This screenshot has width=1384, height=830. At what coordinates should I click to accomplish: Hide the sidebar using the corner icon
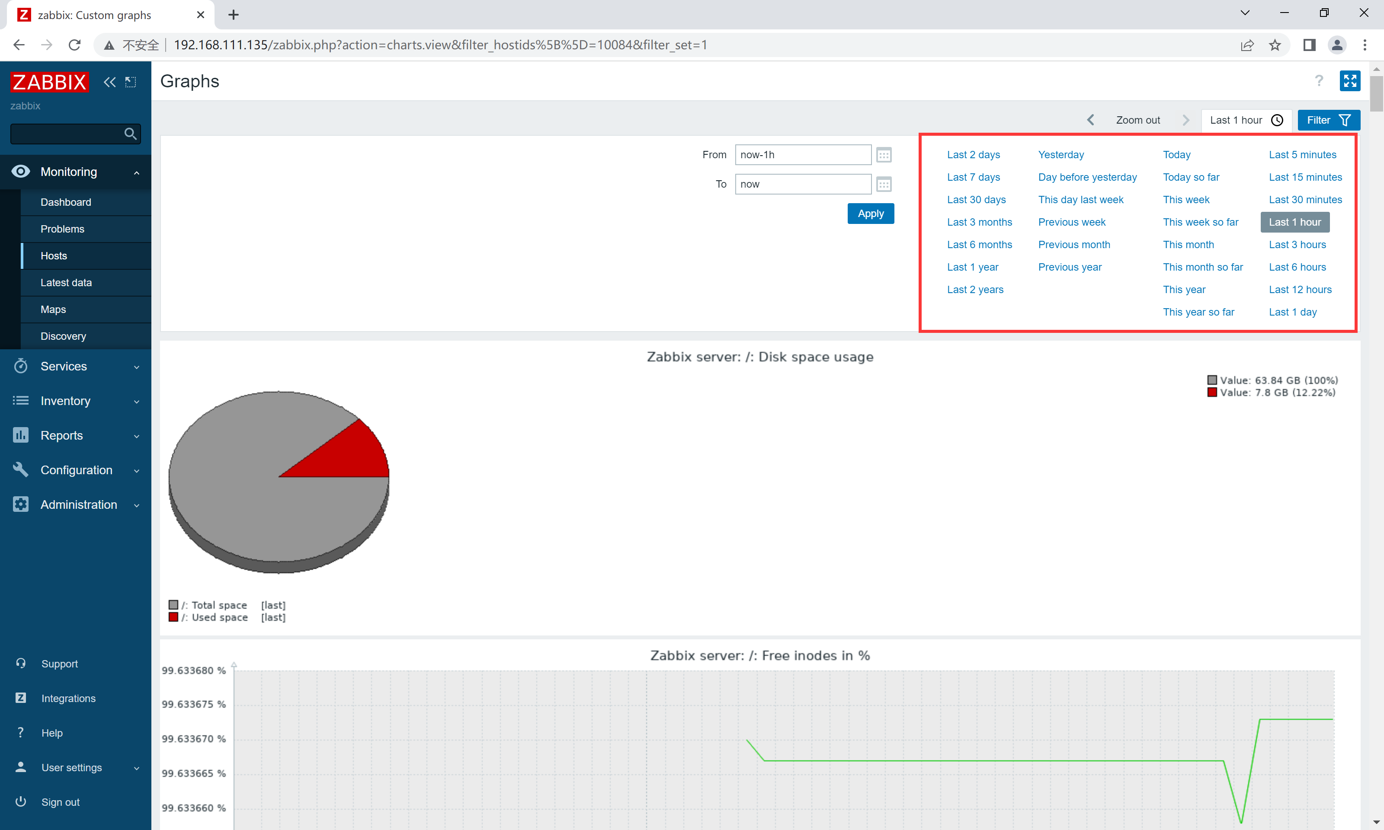(x=130, y=82)
